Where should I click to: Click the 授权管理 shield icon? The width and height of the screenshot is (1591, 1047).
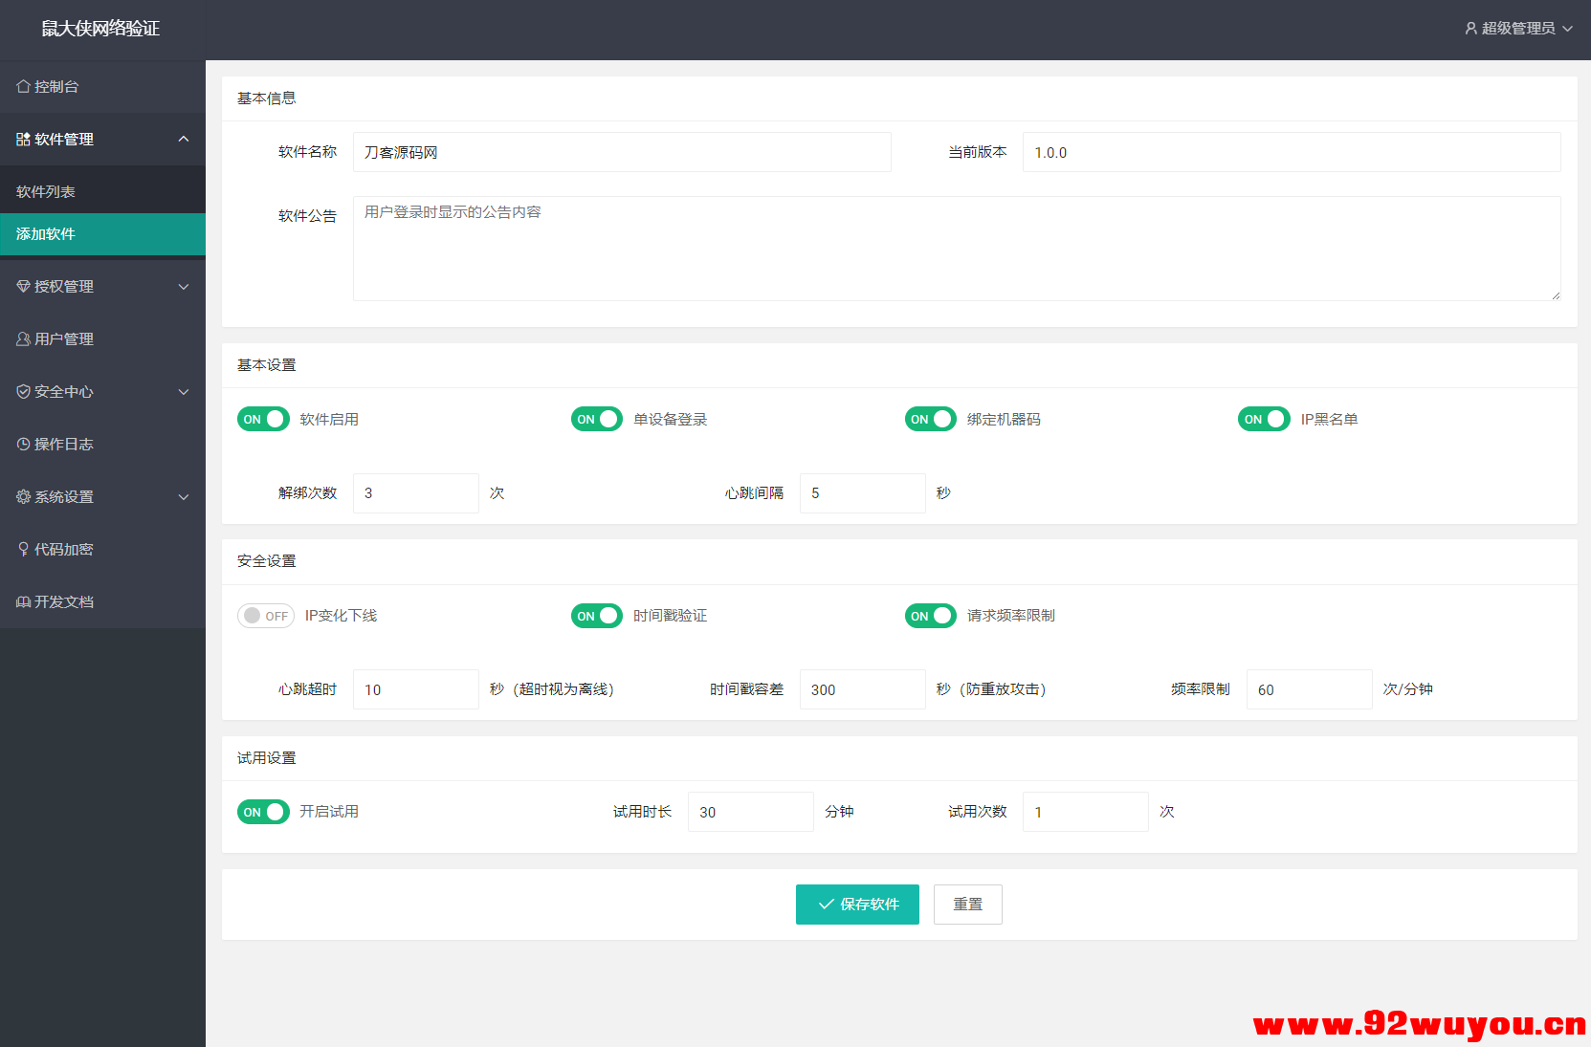(x=22, y=286)
